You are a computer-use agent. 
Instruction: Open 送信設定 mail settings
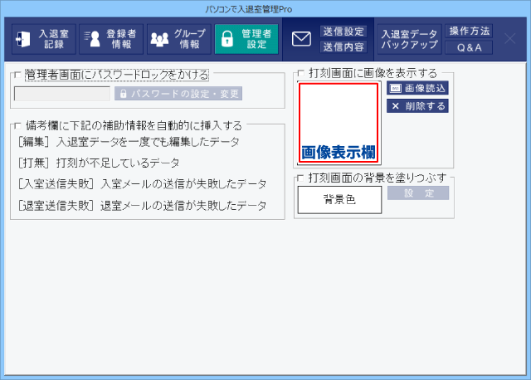click(343, 32)
